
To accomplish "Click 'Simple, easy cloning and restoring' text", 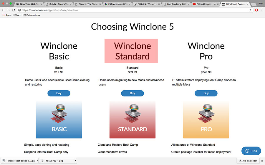I will pos(47,145).
